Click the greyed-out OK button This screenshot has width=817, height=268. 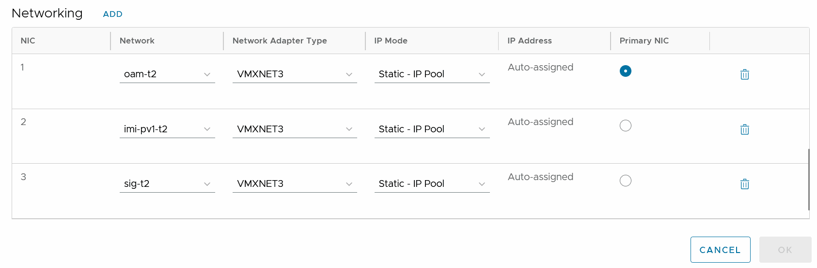coord(785,250)
